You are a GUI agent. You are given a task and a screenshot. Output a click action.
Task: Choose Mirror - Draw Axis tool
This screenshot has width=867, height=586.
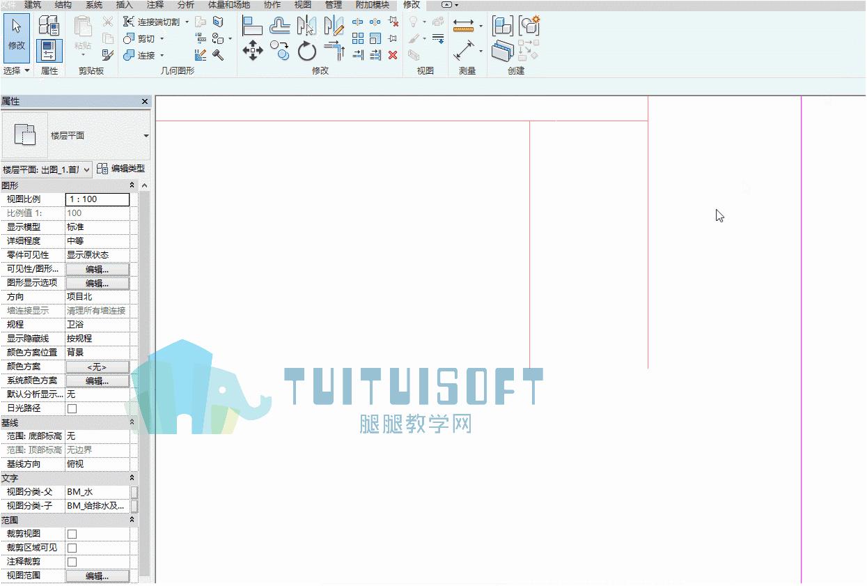[x=334, y=26]
